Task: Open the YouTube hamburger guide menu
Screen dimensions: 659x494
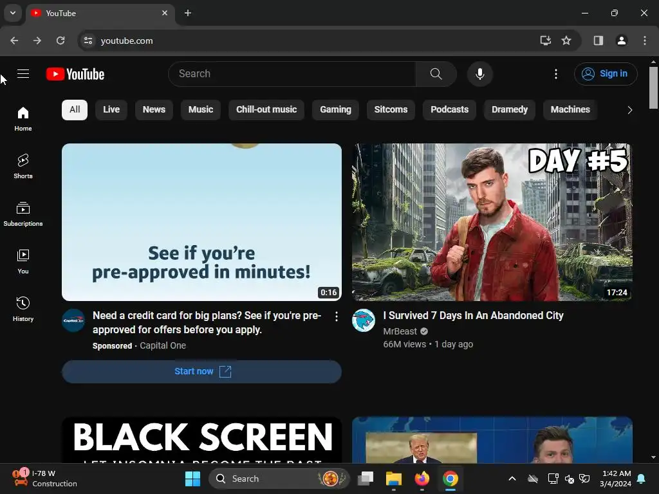Action: (x=23, y=74)
